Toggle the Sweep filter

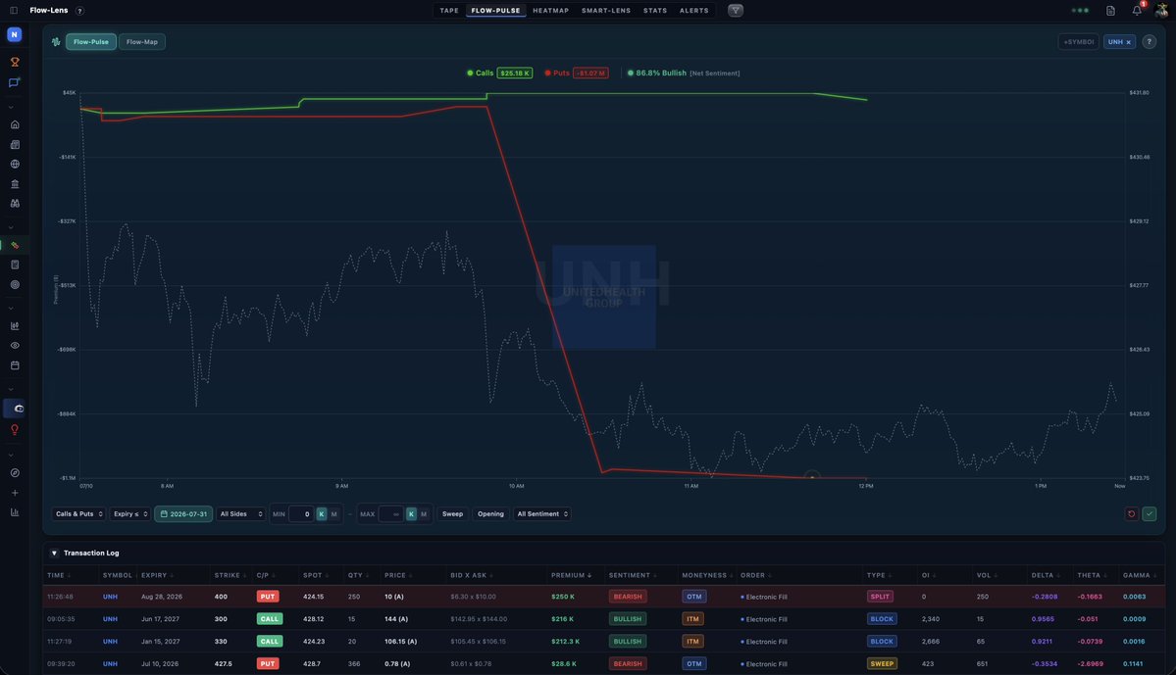pos(452,514)
